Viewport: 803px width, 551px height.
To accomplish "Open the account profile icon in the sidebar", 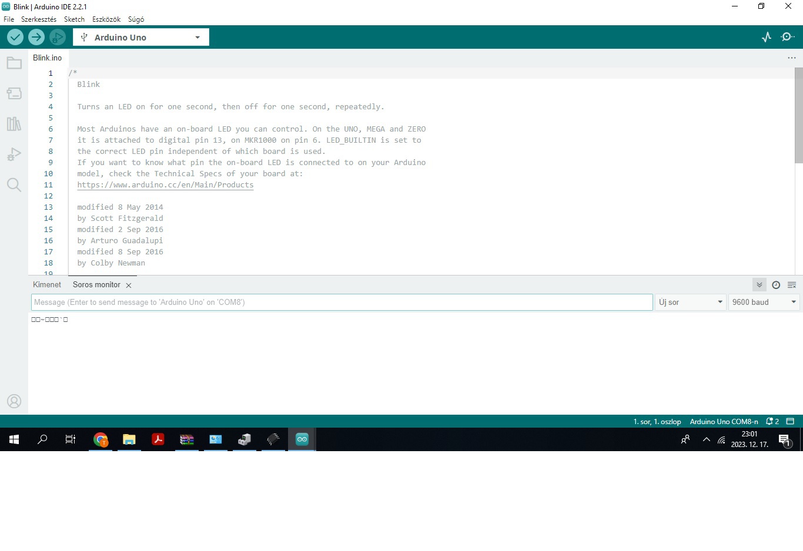I will click(x=14, y=401).
